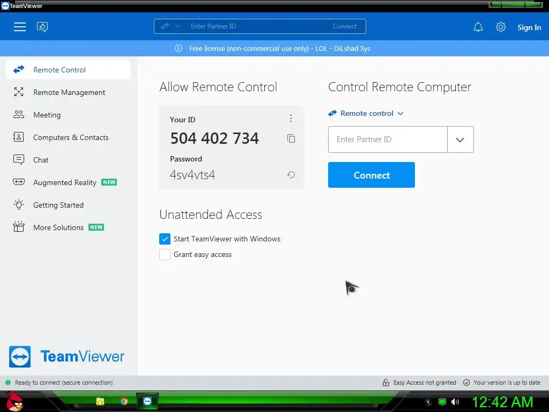Click the version checkmark circle icon
This screenshot has width=549, height=412.
point(466,382)
